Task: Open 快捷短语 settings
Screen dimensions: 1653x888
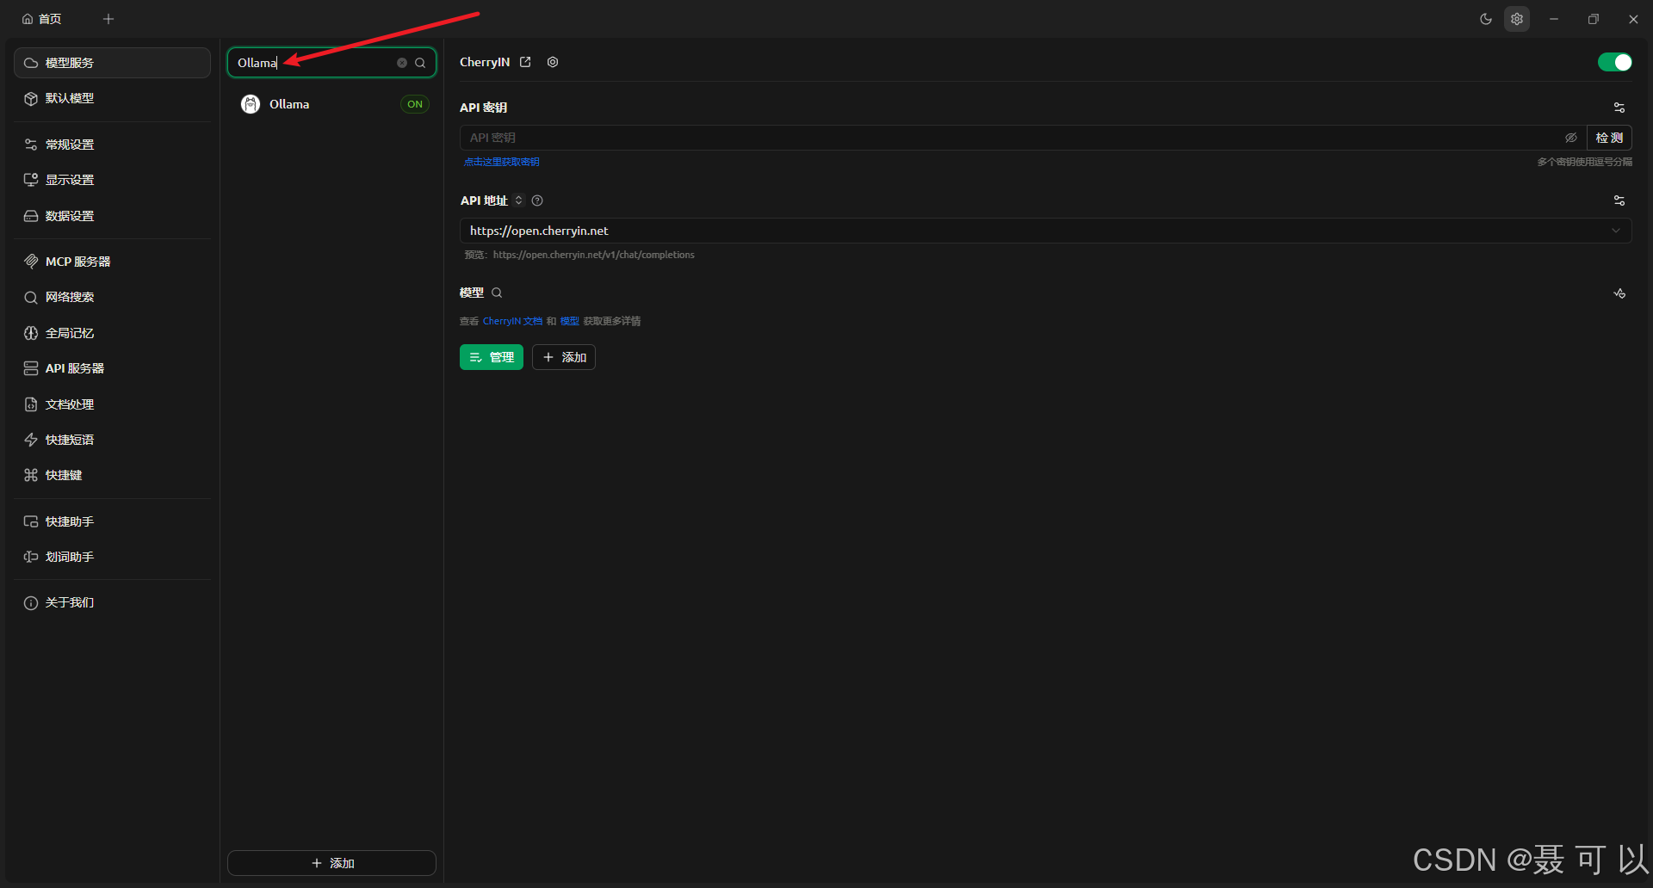Action: pos(112,440)
